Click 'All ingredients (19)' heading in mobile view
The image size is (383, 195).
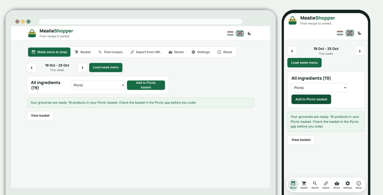(311, 78)
